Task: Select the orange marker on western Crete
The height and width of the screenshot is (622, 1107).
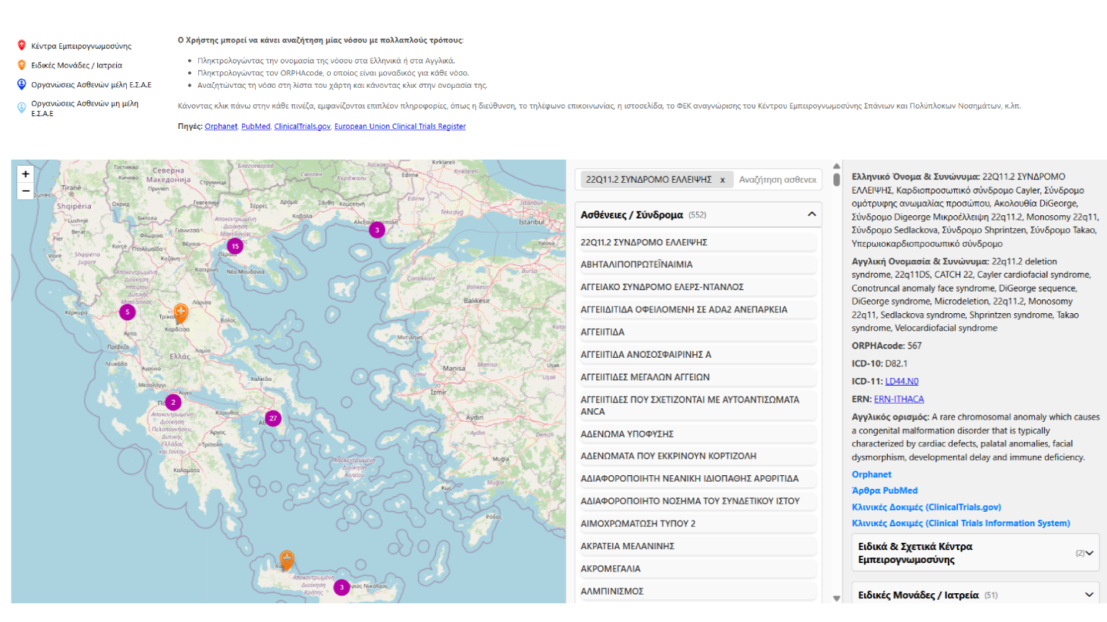Action: 287,559
